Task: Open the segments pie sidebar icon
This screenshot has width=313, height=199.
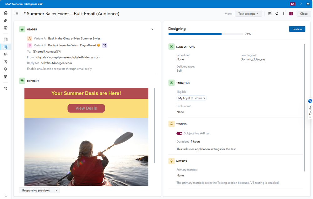Action: (x=6, y=54)
